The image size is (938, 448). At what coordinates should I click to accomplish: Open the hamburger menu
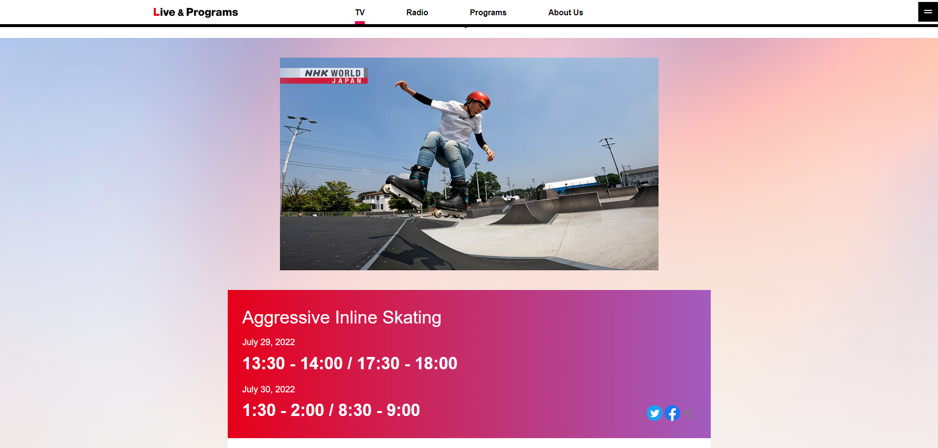click(928, 12)
